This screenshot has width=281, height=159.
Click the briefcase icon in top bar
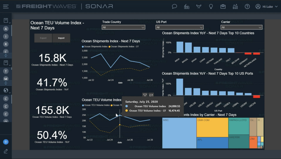(223, 6)
